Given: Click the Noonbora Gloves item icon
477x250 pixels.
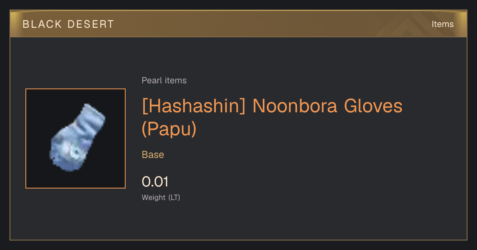Looking at the screenshot, I should click(77, 138).
